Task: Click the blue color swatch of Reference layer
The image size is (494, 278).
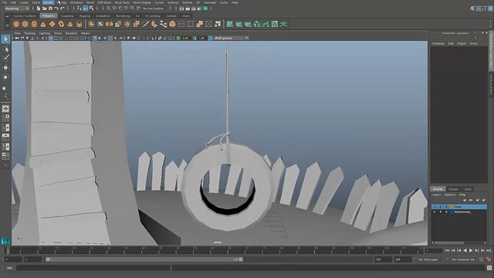Action: click(452, 212)
